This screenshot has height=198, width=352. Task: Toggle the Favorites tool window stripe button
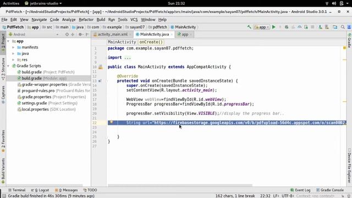coord(3,141)
